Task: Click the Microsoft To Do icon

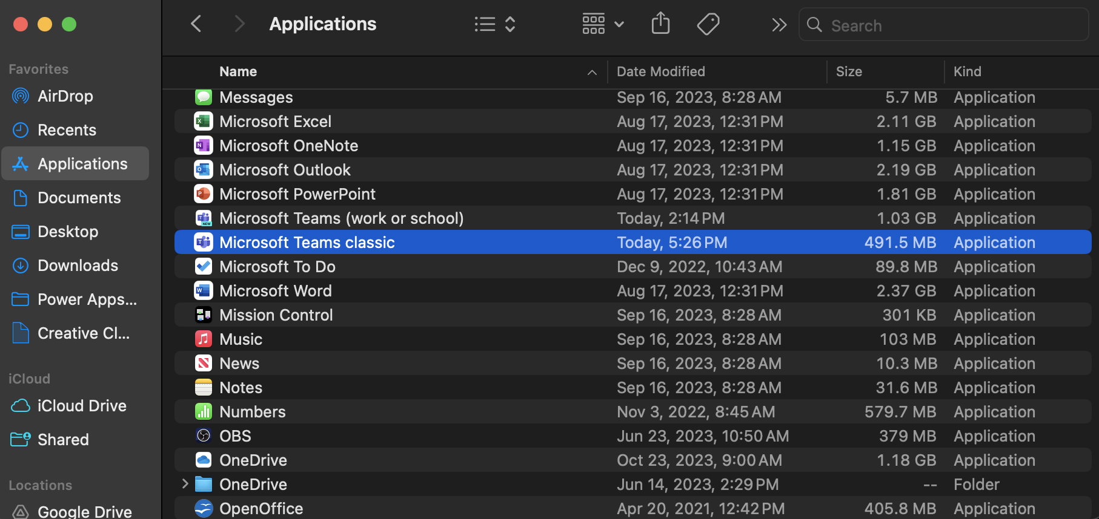Action: [x=204, y=267]
